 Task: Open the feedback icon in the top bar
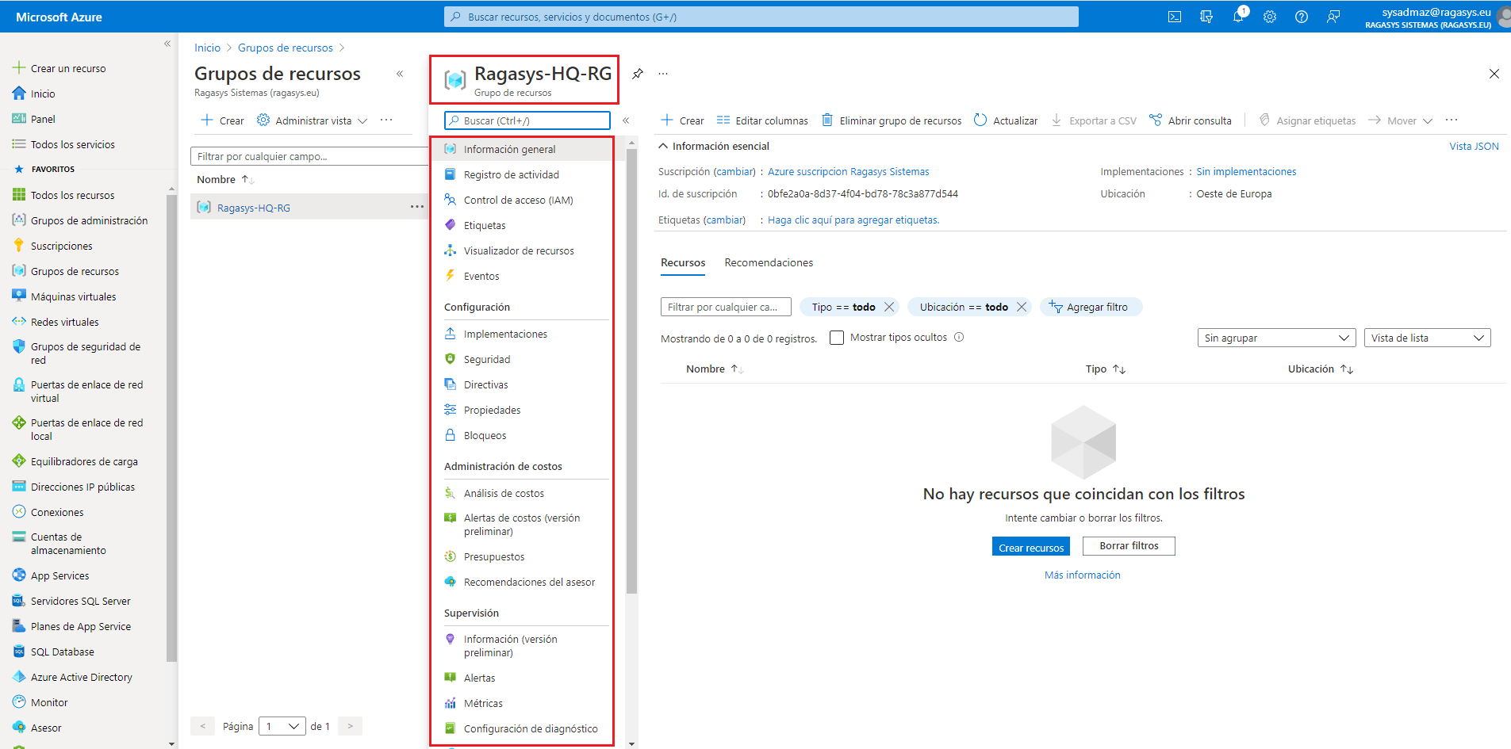[1333, 17]
